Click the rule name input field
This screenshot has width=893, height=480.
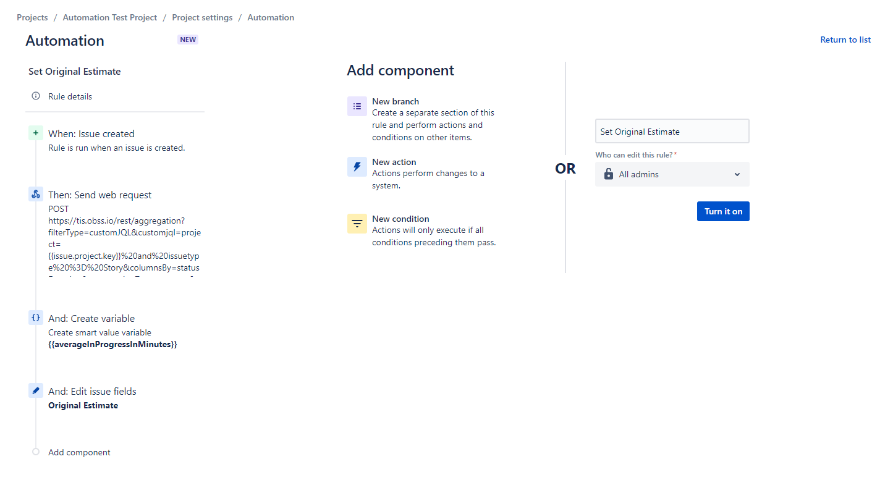672,132
